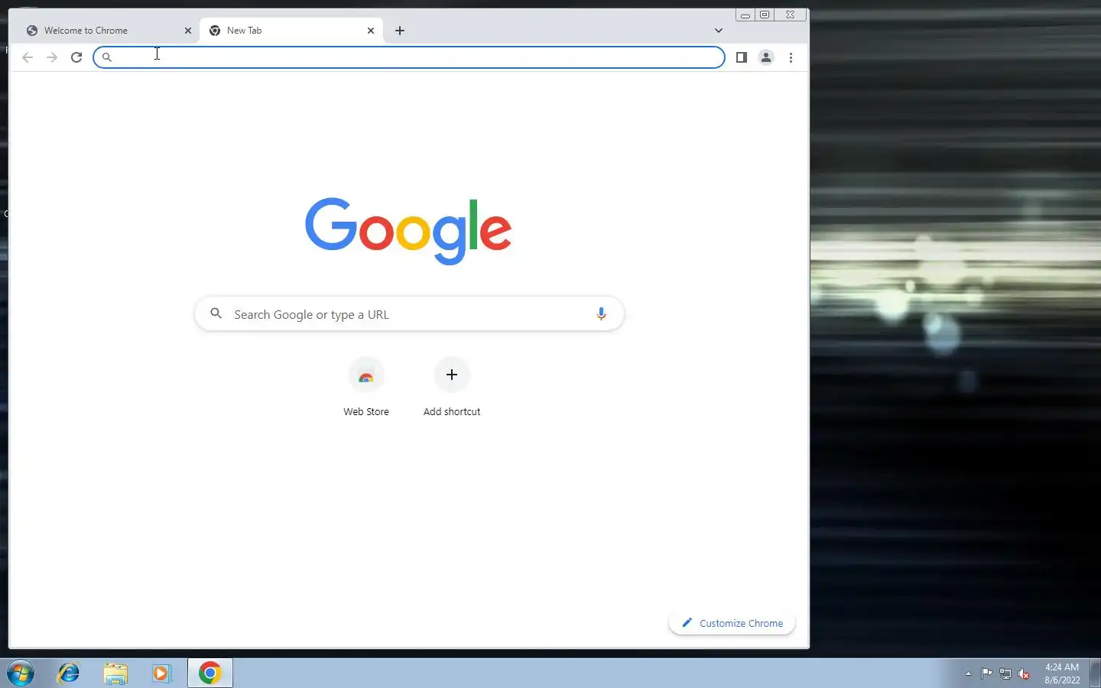1101x688 pixels.
Task: Focus the address bar
Action: point(409,57)
